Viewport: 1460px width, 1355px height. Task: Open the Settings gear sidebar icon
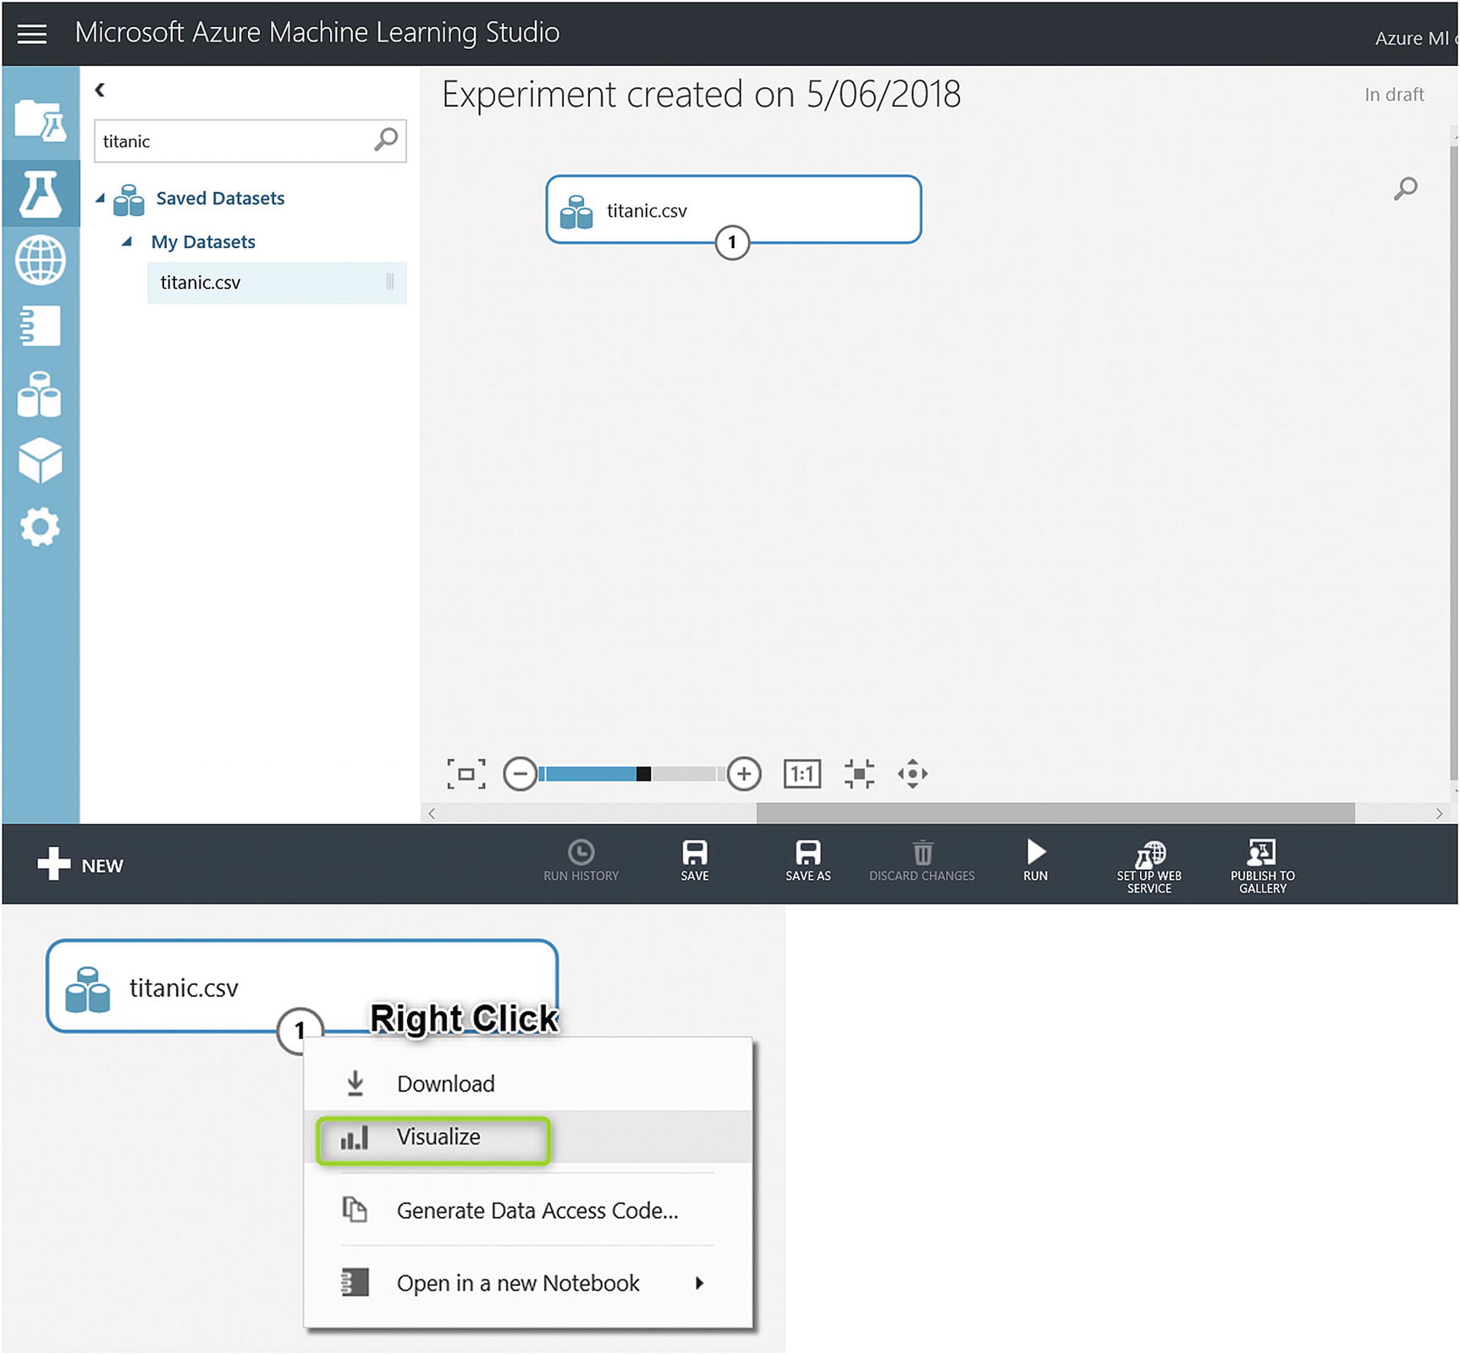[x=40, y=527]
